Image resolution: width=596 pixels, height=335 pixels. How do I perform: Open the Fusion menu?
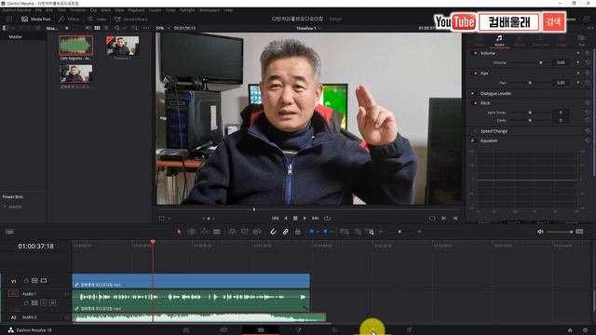tap(156, 10)
